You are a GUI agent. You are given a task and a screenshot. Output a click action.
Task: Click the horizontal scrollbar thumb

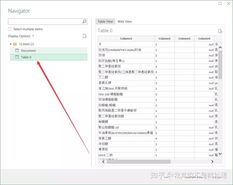coord(139,162)
